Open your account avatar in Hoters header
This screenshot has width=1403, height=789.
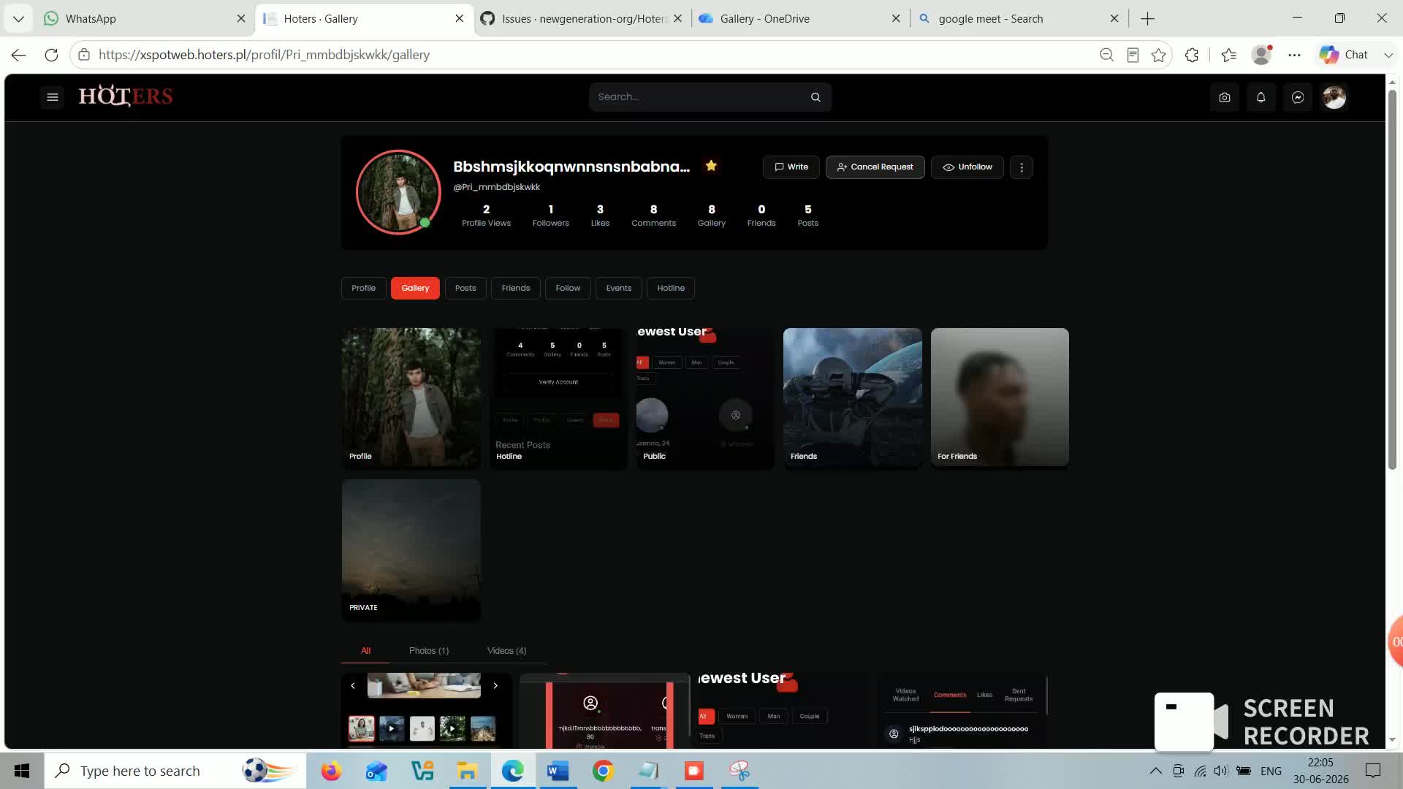[1334, 97]
